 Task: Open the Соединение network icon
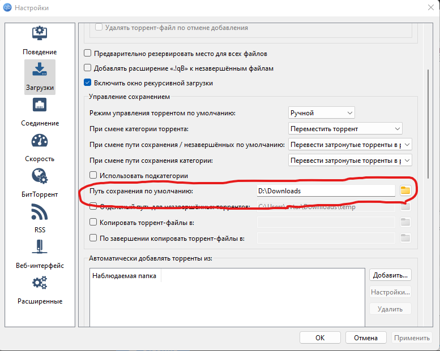click(40, 105)
